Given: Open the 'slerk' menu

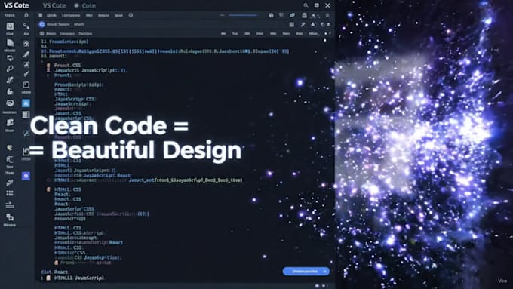Looking at the screenshot, I should (x=51, y=15).
